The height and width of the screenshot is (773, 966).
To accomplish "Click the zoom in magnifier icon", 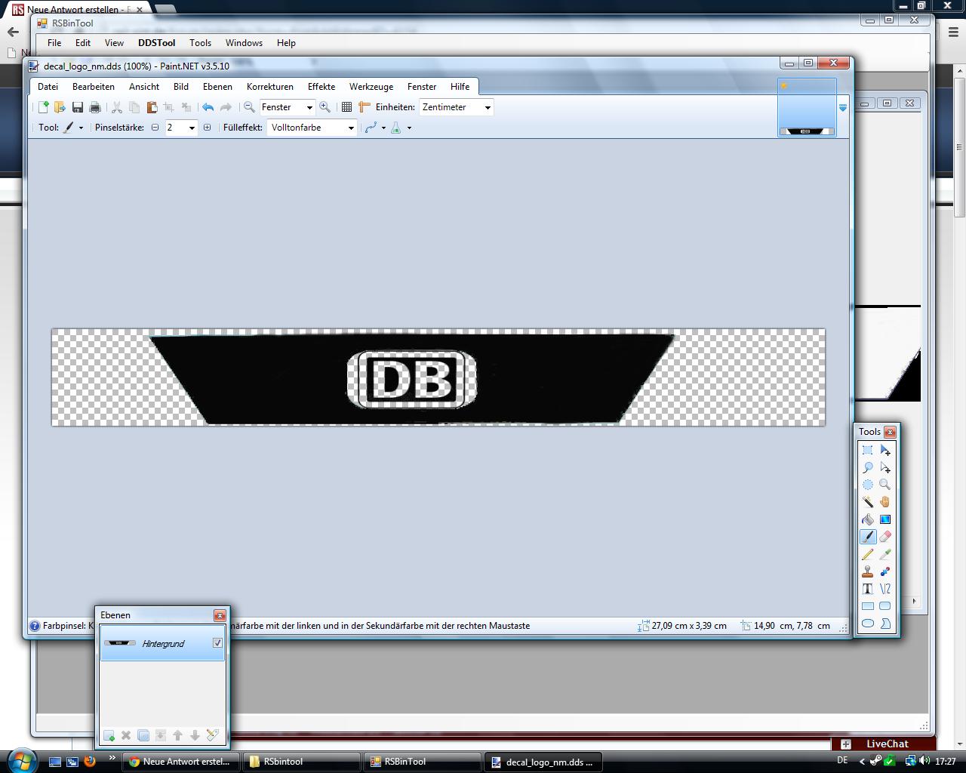I will (x=325, y=107).
